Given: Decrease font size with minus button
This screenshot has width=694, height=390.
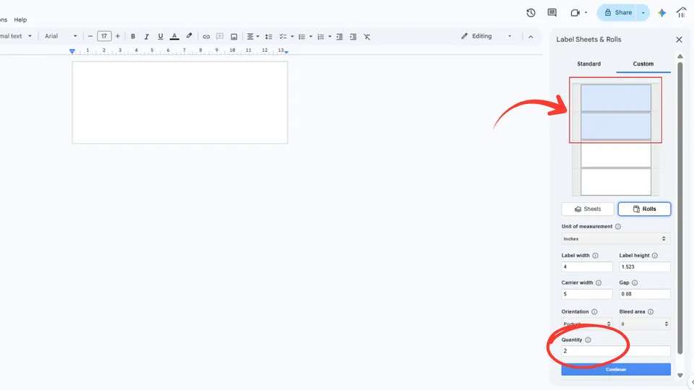Looking at the screenshot, I should coord(90,36).
